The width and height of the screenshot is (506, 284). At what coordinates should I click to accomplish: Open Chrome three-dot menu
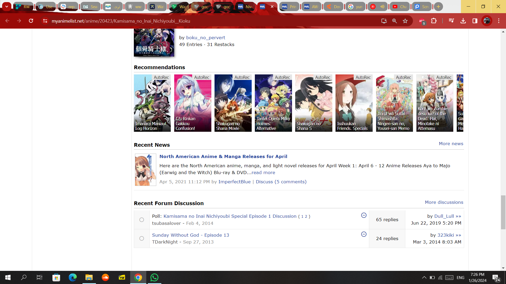click(499, 21)
